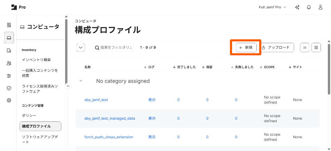The height and width of the screenshot is (151, 331).
Task: Click the sliders icon in left rail
Action: (x=9, y=75)
